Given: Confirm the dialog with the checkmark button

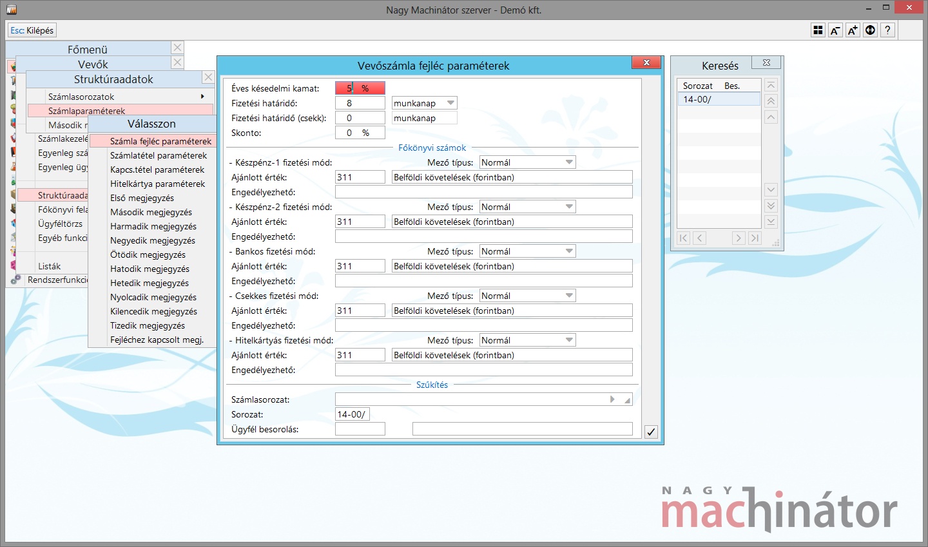Looking at the screenshot, I should pos(651,432).
